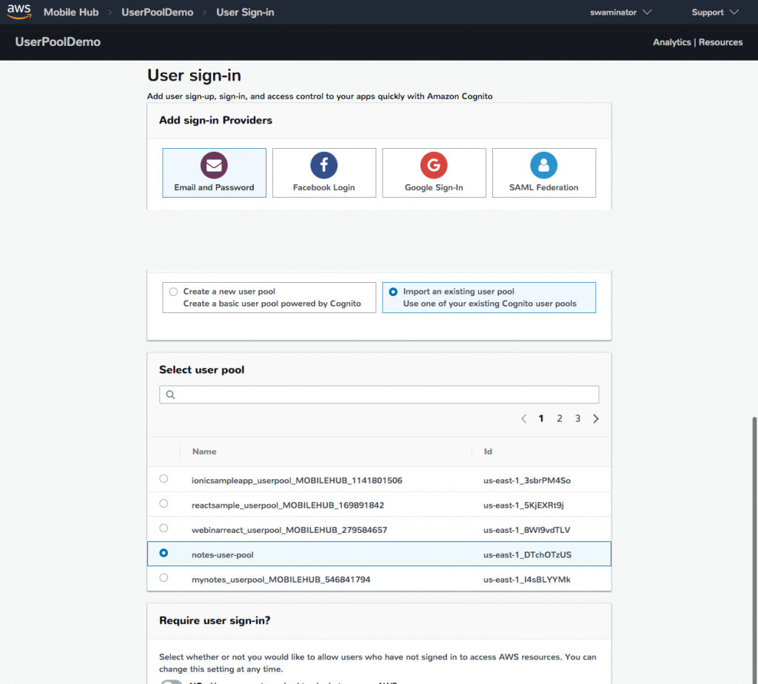Screen dimensions: 758x684
Task: Click the ionicsampleapp_userpool_MOBILEHUB_1141801506 name
Action: [x=297, y=480]
